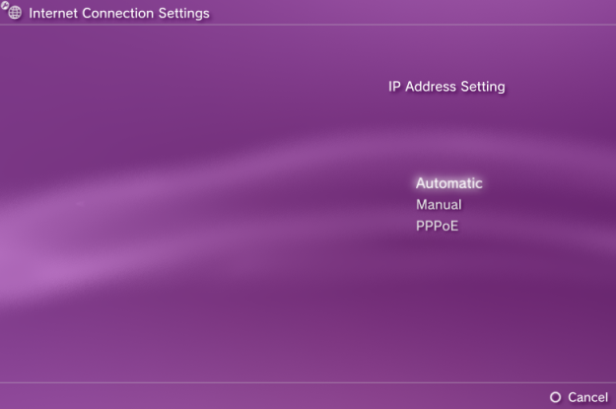Select the PPPoE connection option
Viewport: 616px width, 409px height.
(x=437, y=226)
